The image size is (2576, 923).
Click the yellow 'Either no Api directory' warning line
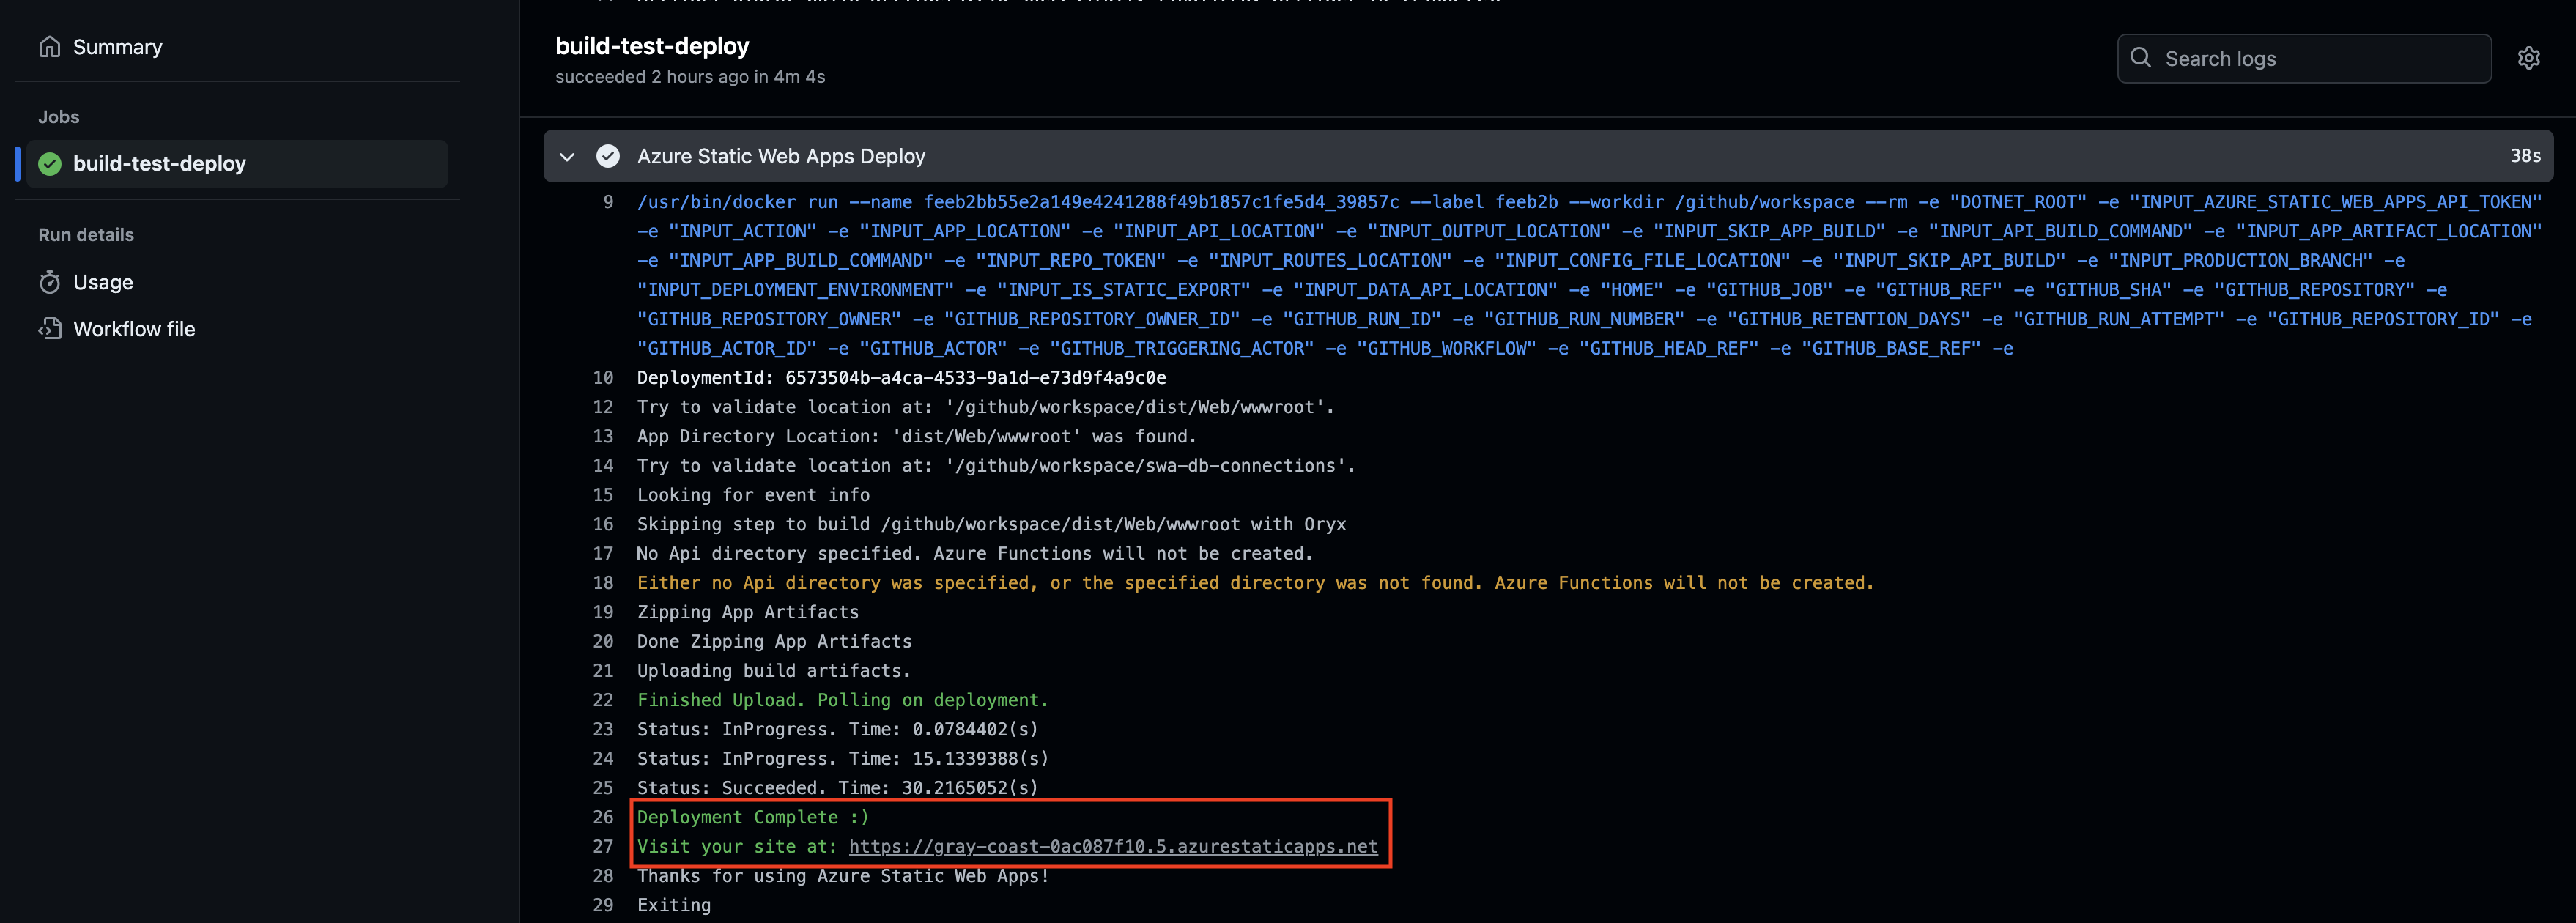tap(1255, 583)
